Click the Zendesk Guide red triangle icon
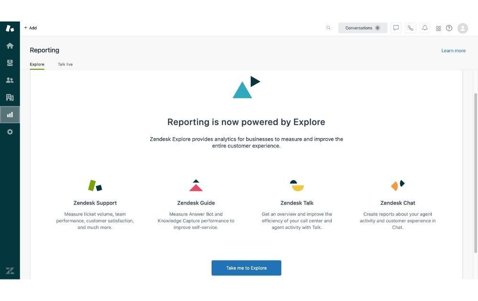This screenshot has width=478, height=301. click(196, 185)
